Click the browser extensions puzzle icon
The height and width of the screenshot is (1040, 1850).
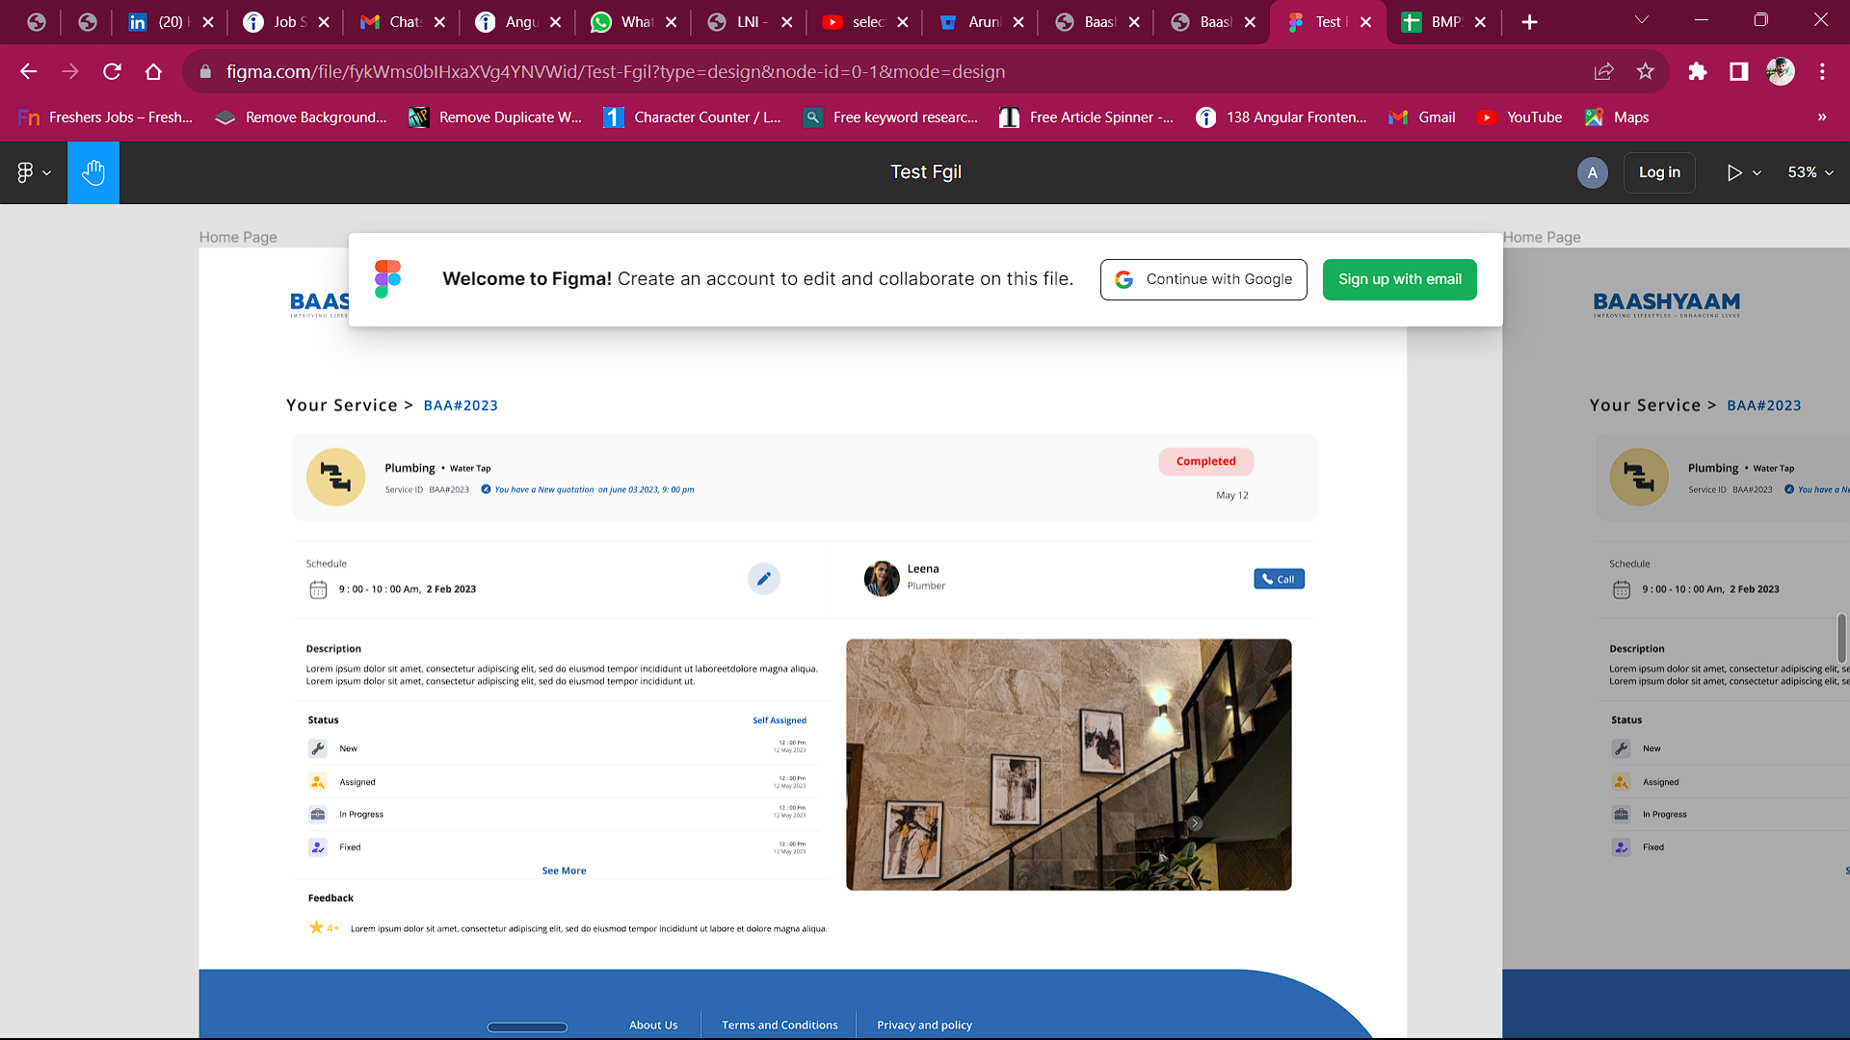click(x=1697, y=71)
